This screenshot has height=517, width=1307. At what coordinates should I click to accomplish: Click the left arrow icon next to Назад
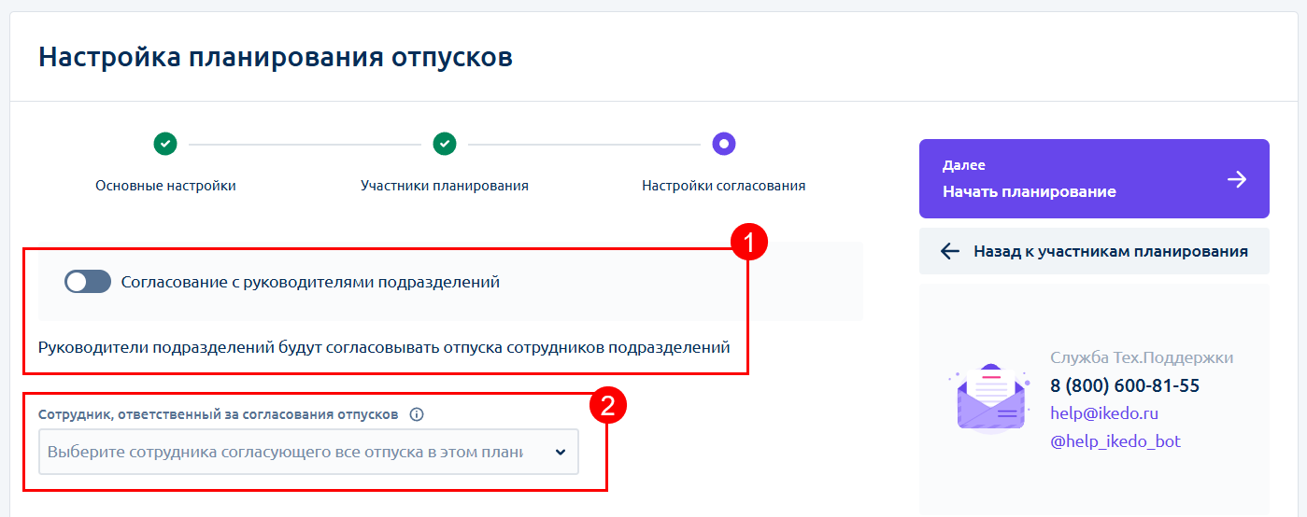point(950,251)
